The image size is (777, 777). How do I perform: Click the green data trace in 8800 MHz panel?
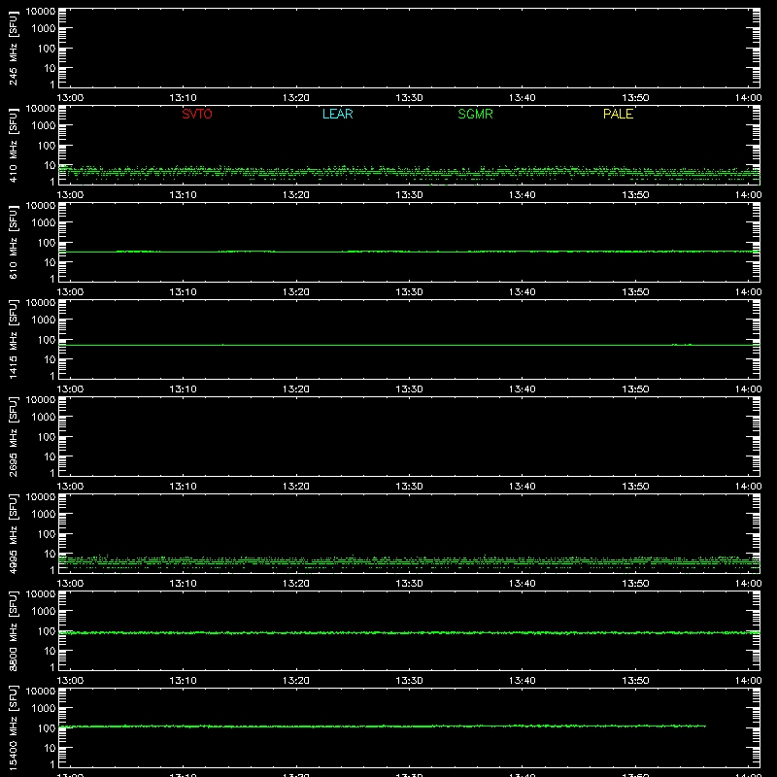pos(409,633)
